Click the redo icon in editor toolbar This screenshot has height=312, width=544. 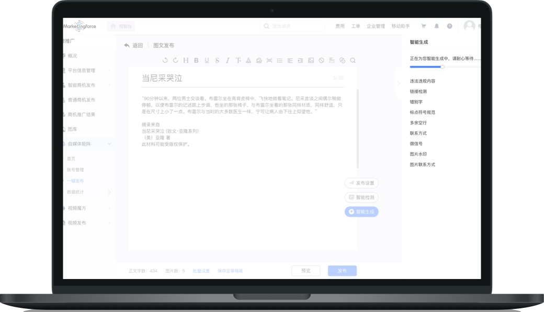pyautogui.click(x=176, y=60)
